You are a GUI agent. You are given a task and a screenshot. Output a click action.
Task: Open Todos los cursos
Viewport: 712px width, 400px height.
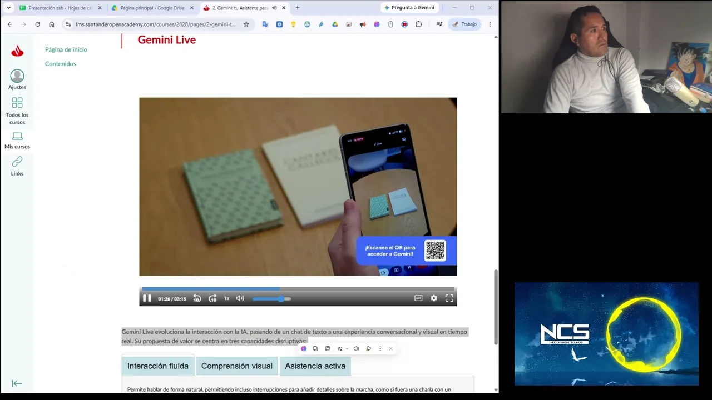click(x=17, y=111)
